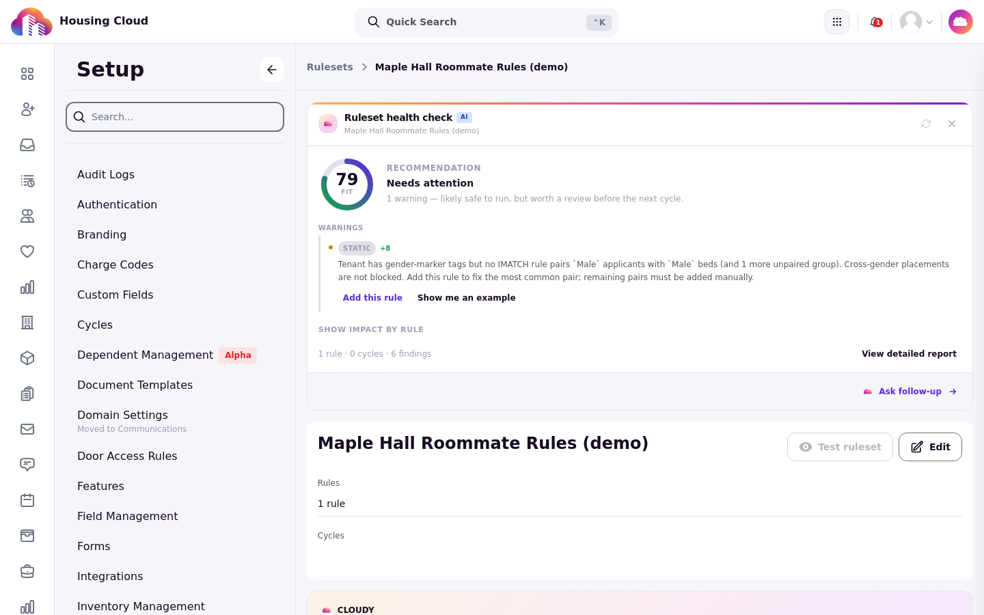
Task: Open the archive box icon in the left rail
Action: [27, 536]
